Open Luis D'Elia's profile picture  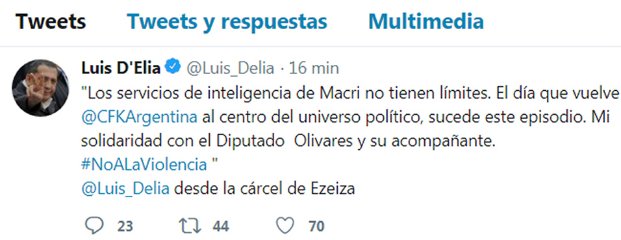(38, 88)
